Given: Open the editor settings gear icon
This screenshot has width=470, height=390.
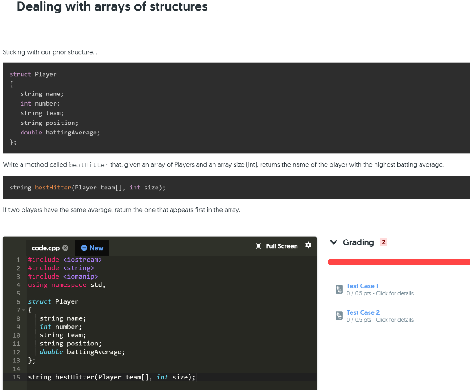Looking at the screenshot, I should coord(308,246).
